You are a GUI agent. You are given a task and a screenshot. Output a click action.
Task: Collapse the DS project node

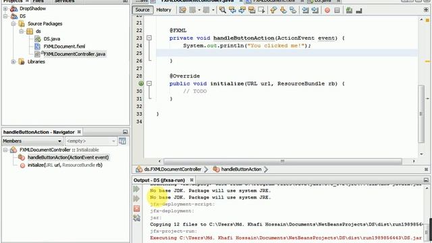(5, 16)
